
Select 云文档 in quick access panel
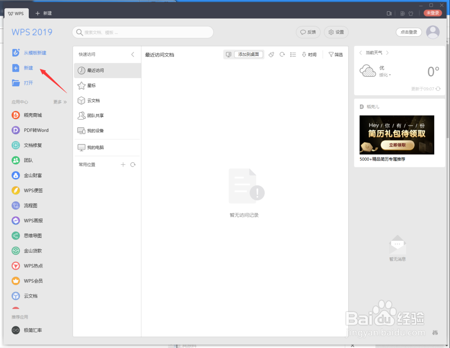click(x=108, y=100)
